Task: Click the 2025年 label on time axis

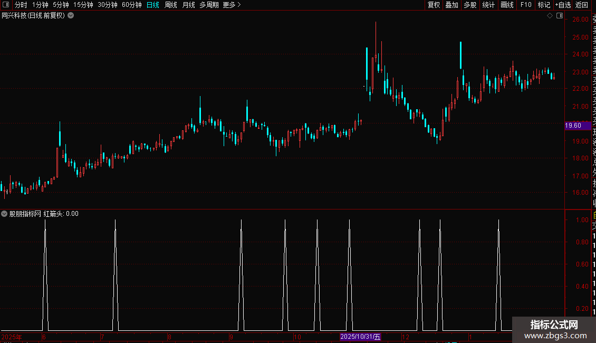Action: pos(12,337)
